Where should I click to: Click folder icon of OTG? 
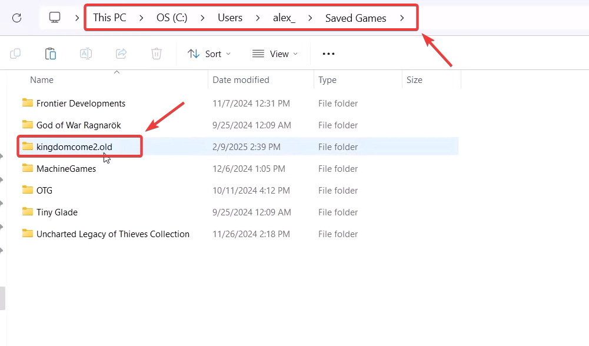[x=28, y=189]
